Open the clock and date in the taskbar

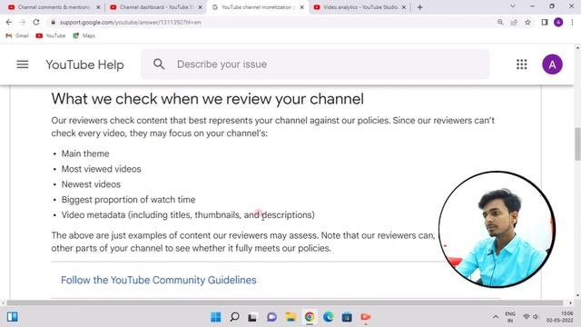coord(559,317)
